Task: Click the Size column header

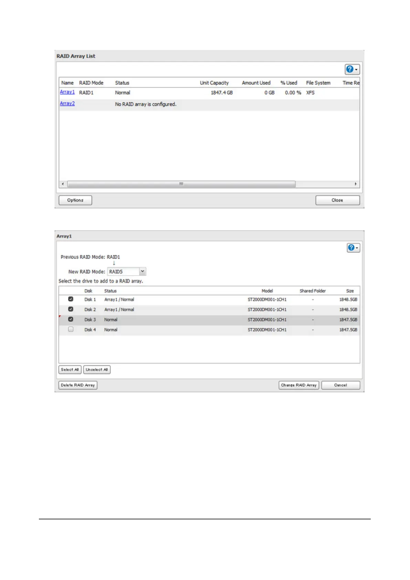Action: click(350, 291)
